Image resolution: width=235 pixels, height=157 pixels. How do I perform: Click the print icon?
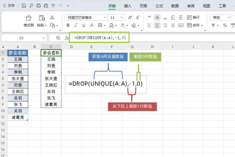tap(39, 6)
